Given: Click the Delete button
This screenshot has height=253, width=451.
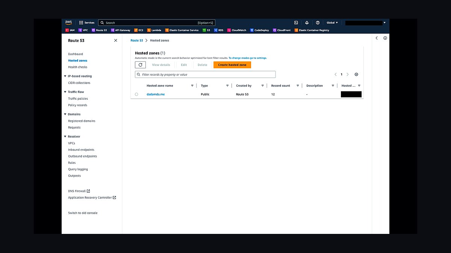Looking at the screenshot, I should (x=203, y=65).
